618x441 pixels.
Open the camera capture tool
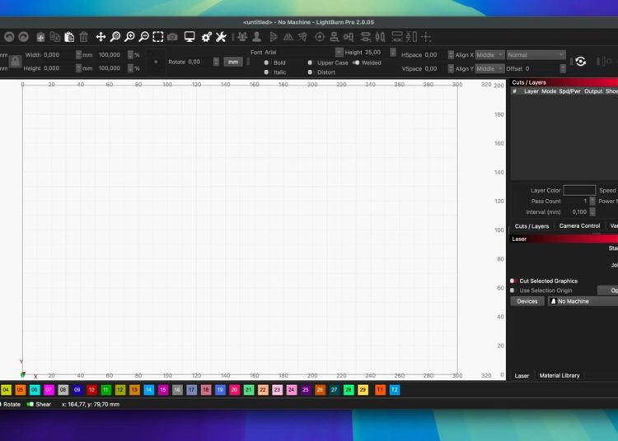click(x=172, y=37)
